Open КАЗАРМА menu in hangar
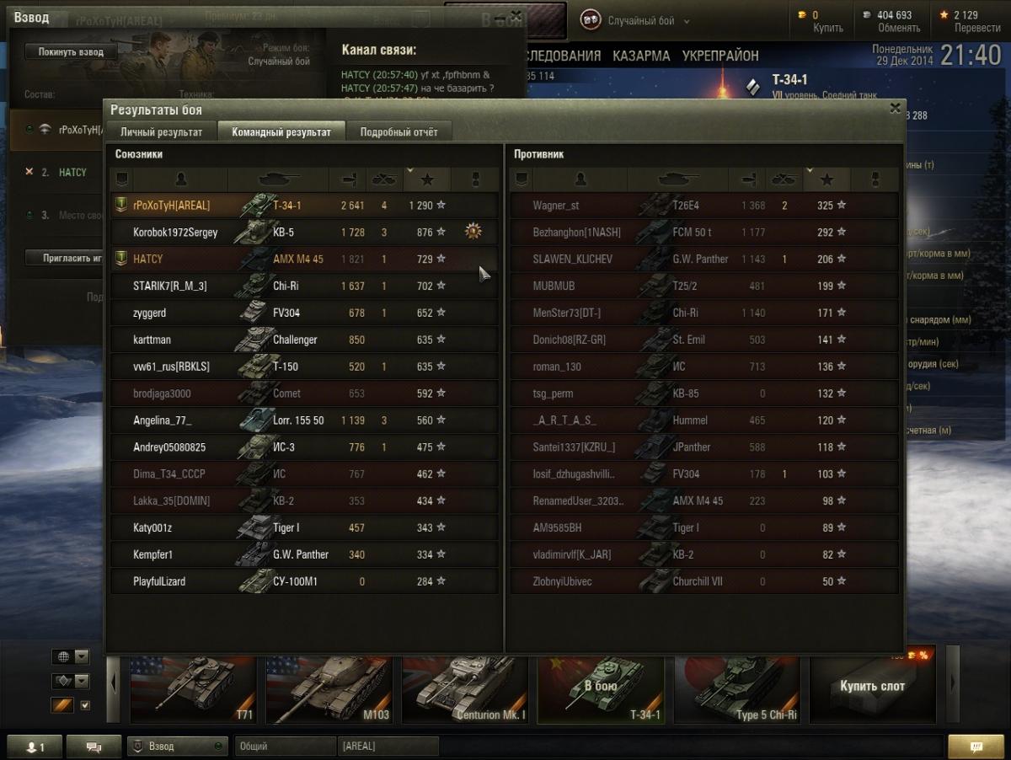The height and width of the screenshot is (760, 1011). 641,56
